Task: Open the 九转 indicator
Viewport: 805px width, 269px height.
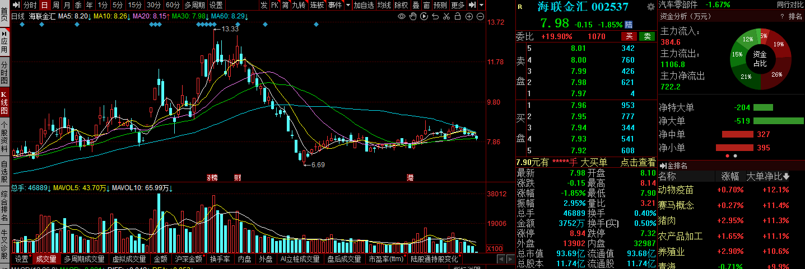Action: [299, 5]
